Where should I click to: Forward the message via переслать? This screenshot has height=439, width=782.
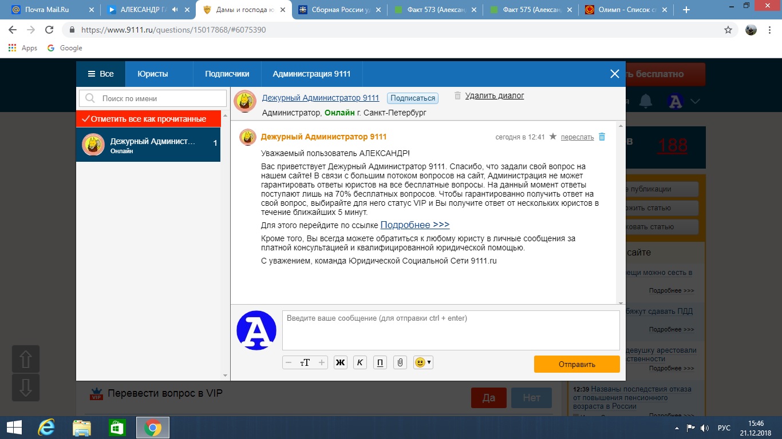577,137
